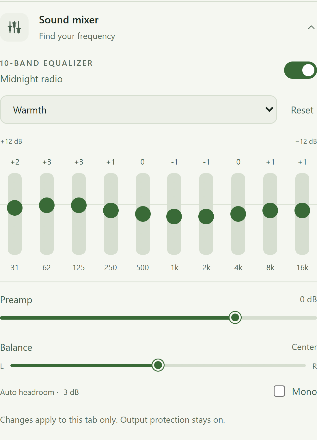Click the 'Balance' label
This screenshot has width=317, height=440.
(16, 347)
